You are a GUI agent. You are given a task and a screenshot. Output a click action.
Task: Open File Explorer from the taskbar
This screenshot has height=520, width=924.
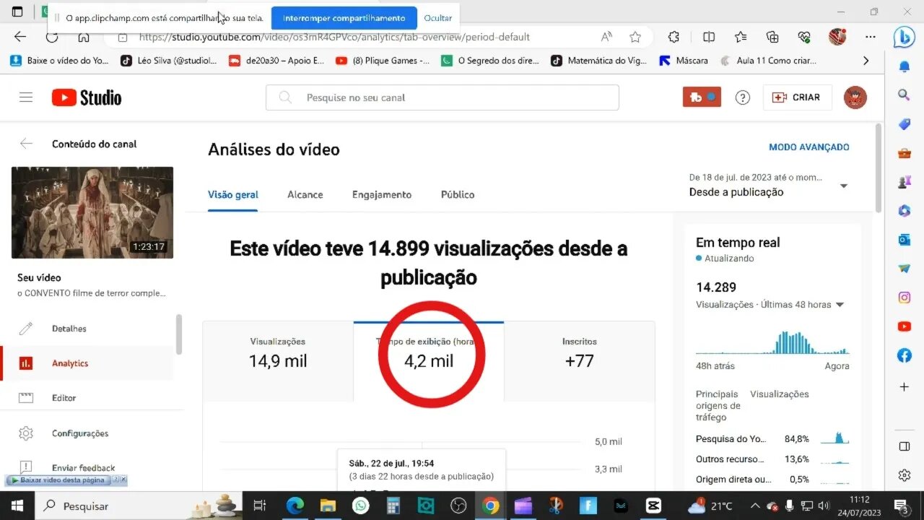tap(328, 506)
